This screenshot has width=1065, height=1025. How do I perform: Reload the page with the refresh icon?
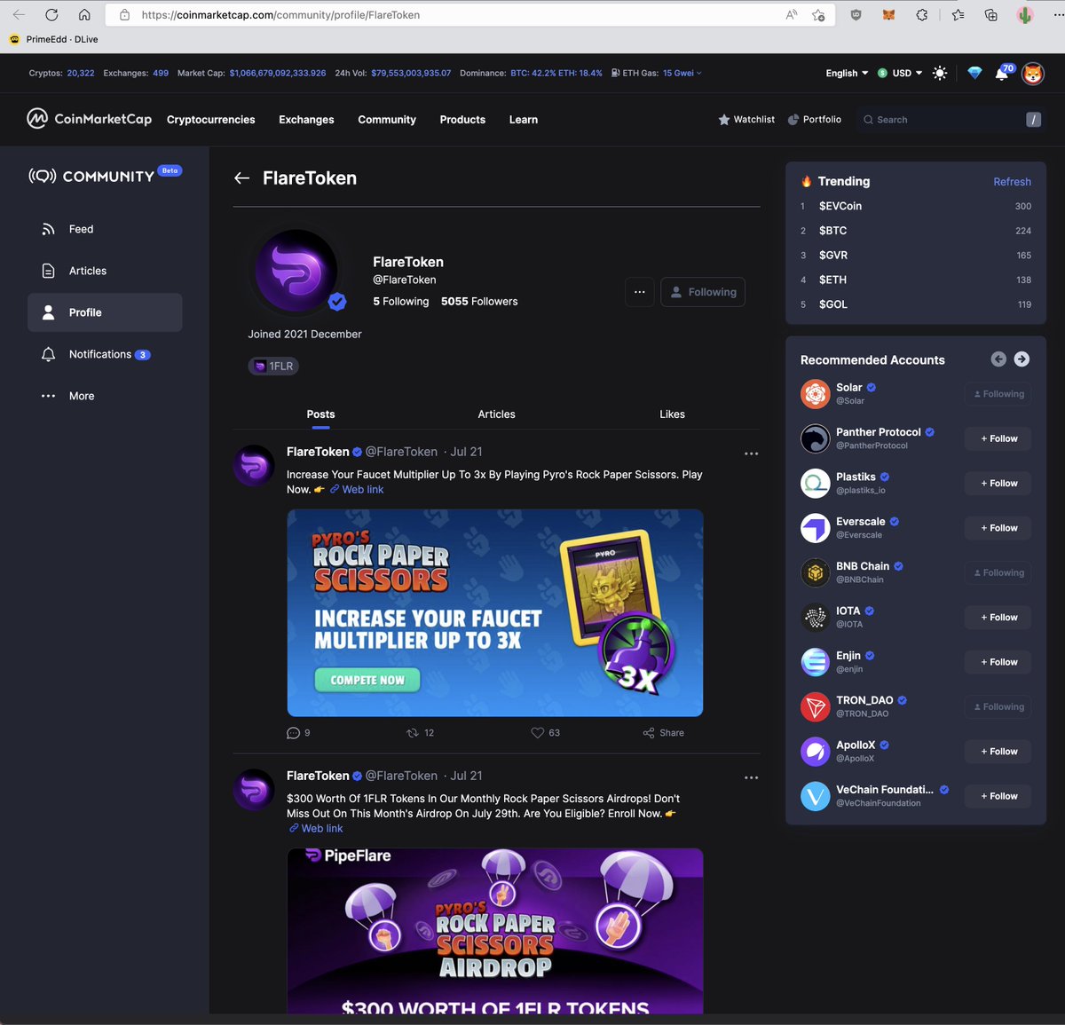[x=51, y=14]
